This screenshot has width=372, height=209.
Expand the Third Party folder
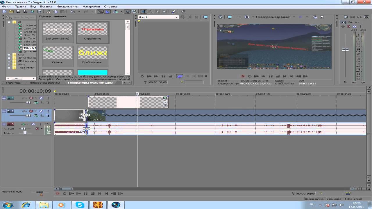tap(9, 68)
